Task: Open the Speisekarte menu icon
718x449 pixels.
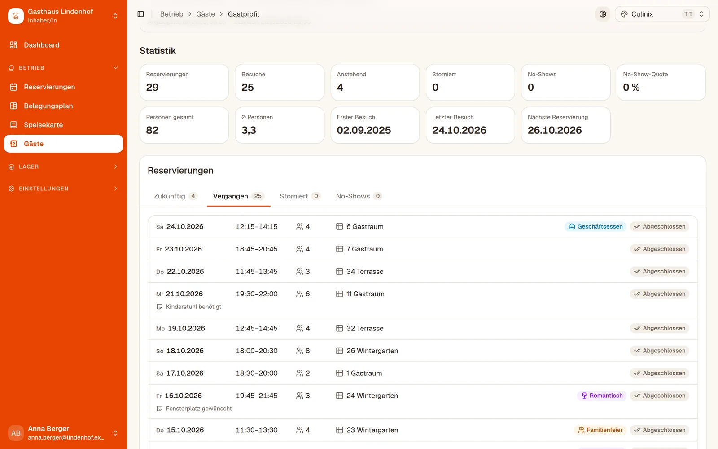Action: 13,125
